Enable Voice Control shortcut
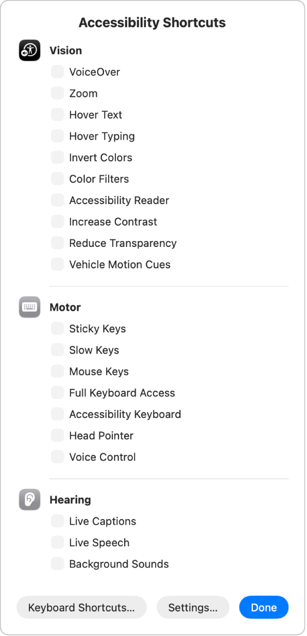Screen dimensions: 307x636 [x=57, y=457]
